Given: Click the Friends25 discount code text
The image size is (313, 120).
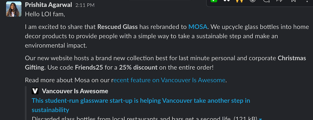Looking at the screenshot, I should pyautogui.click(x=89, y=68).
